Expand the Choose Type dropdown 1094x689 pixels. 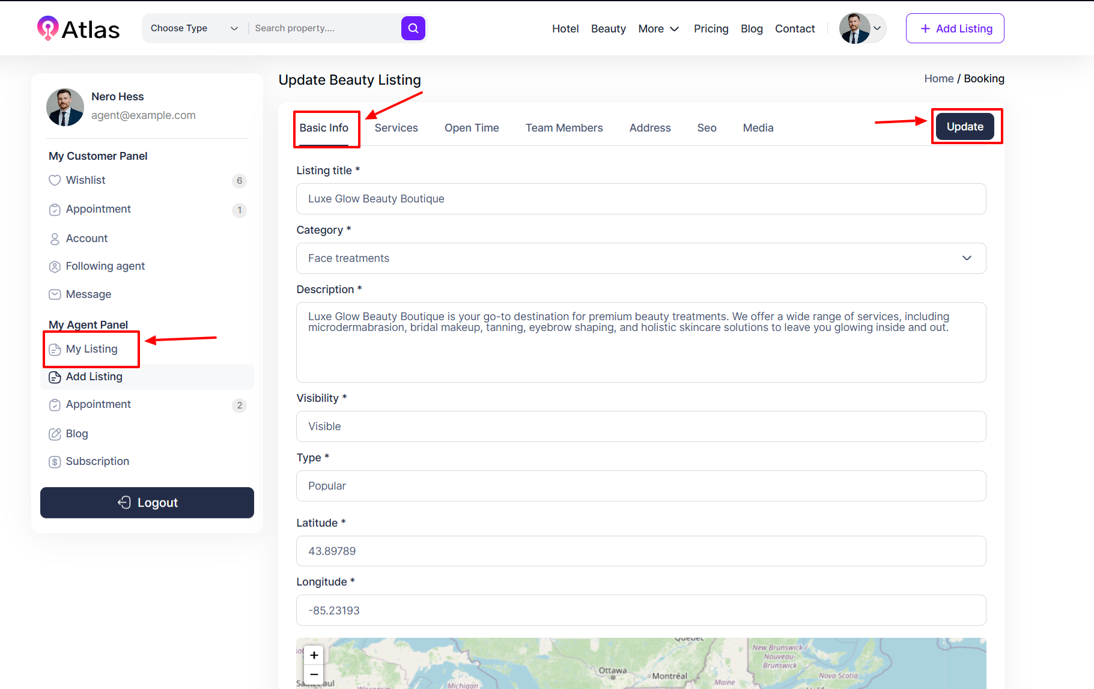[x=194, y=28]
